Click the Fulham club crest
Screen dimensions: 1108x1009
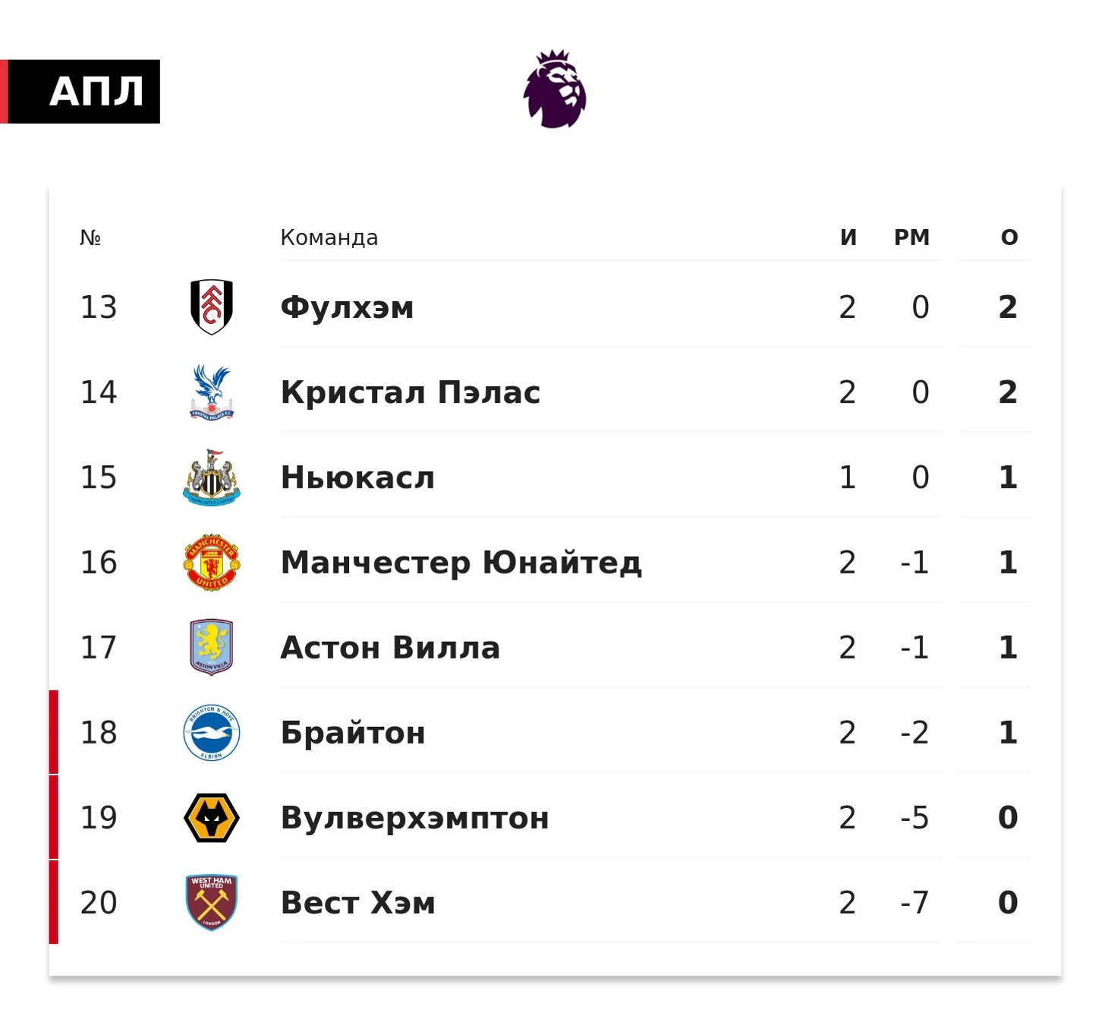212,306
